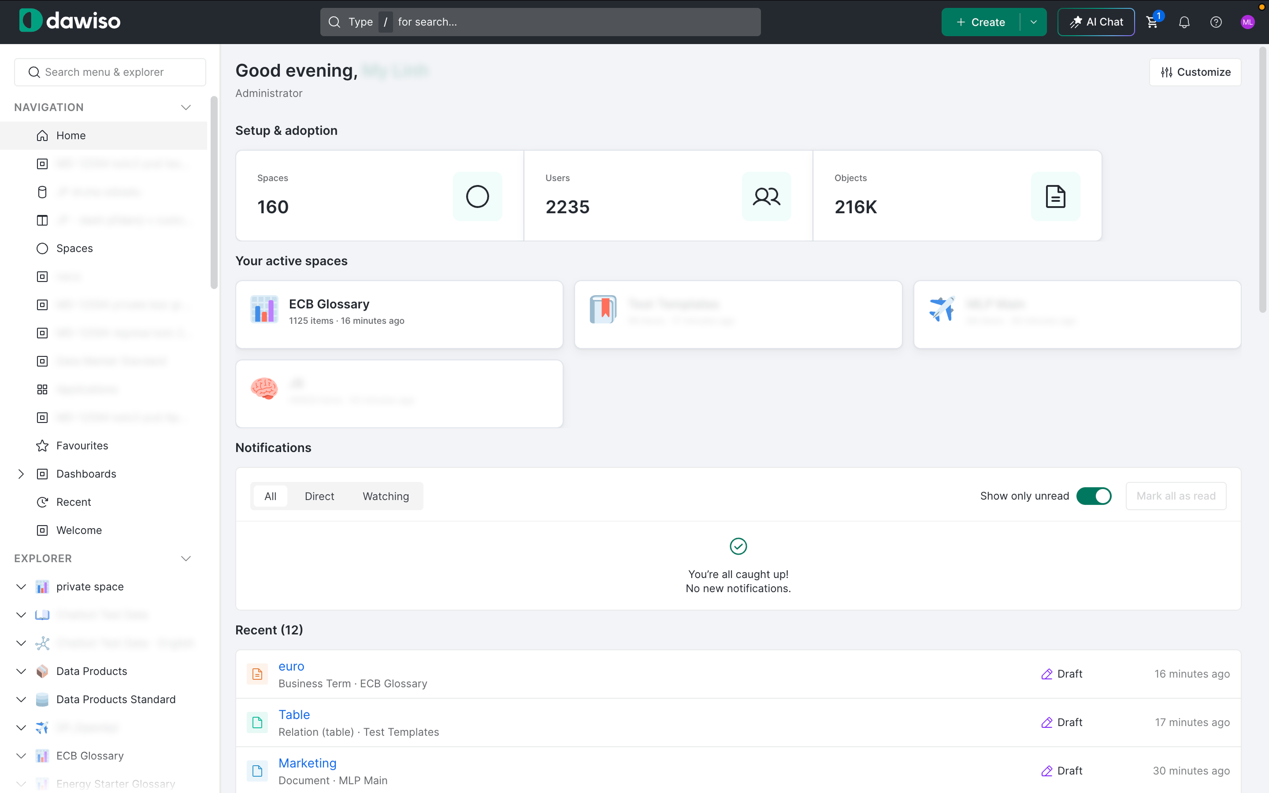This screenshot has height=793, width=1269.
Task: Click the sidebar vertical scrollbar
Action: (x=213, y=193)
